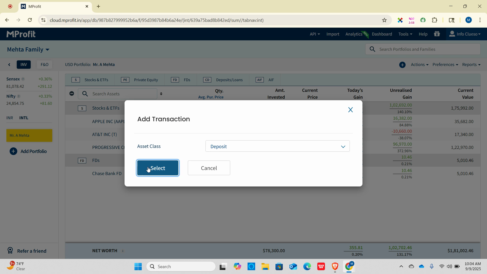This screenshot has width=487, height=274.
Task: Open the Analytics menu item
Action: (354, 34)
